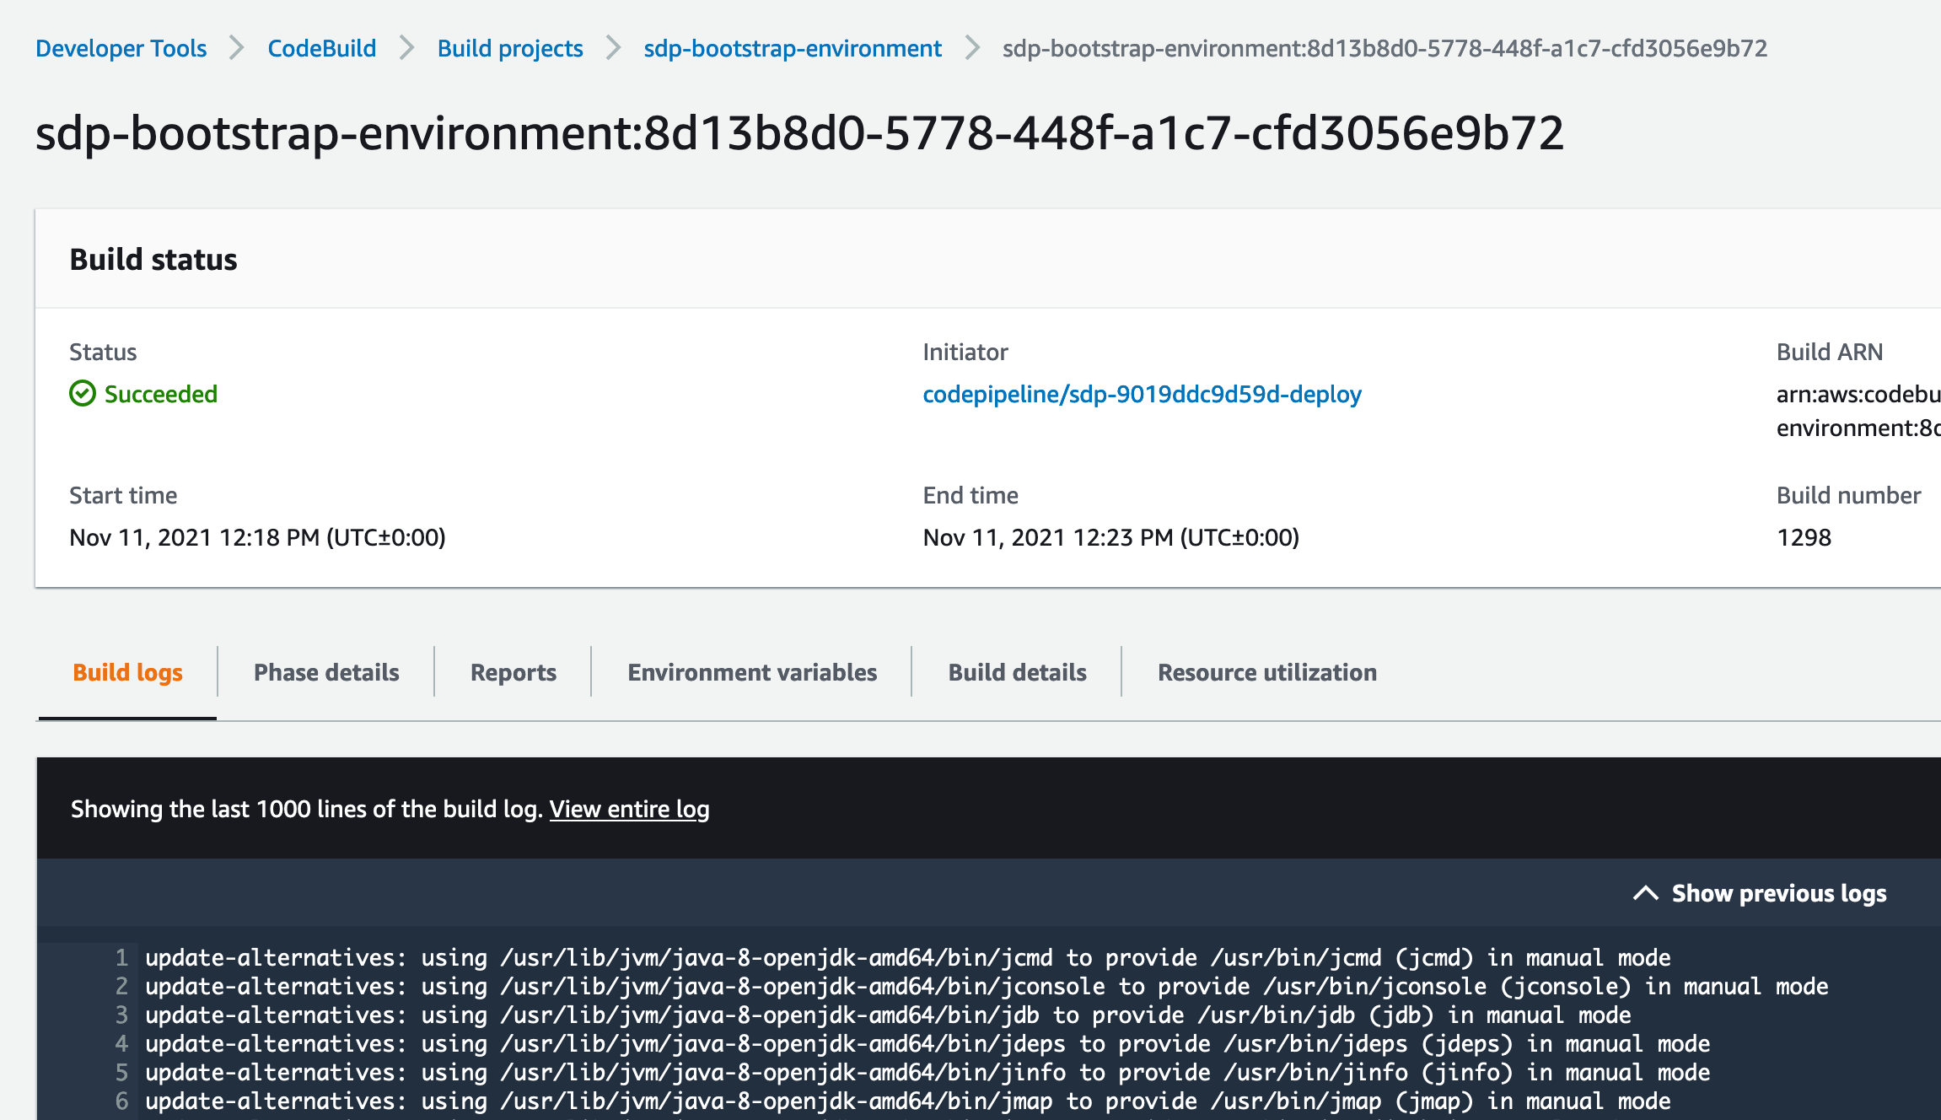The width and height of the screenshot is (1941, 1120).
Task: Click log line 5 about jinfo
Action: coord(927,1072)
